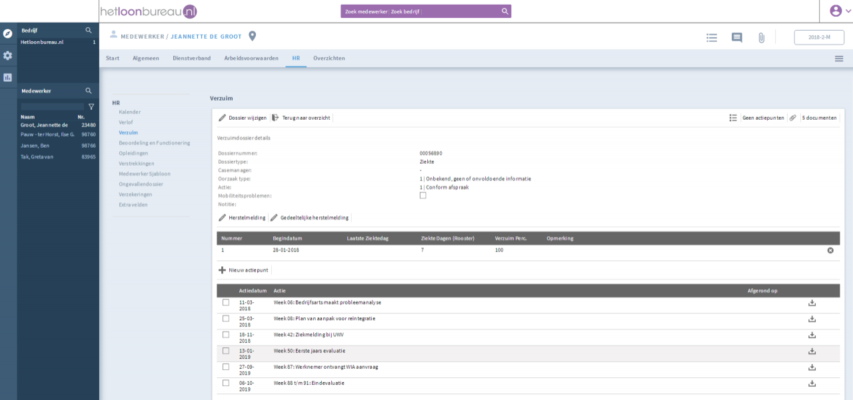Filter the employee list with the funnel icon

[x=91, y=106]
